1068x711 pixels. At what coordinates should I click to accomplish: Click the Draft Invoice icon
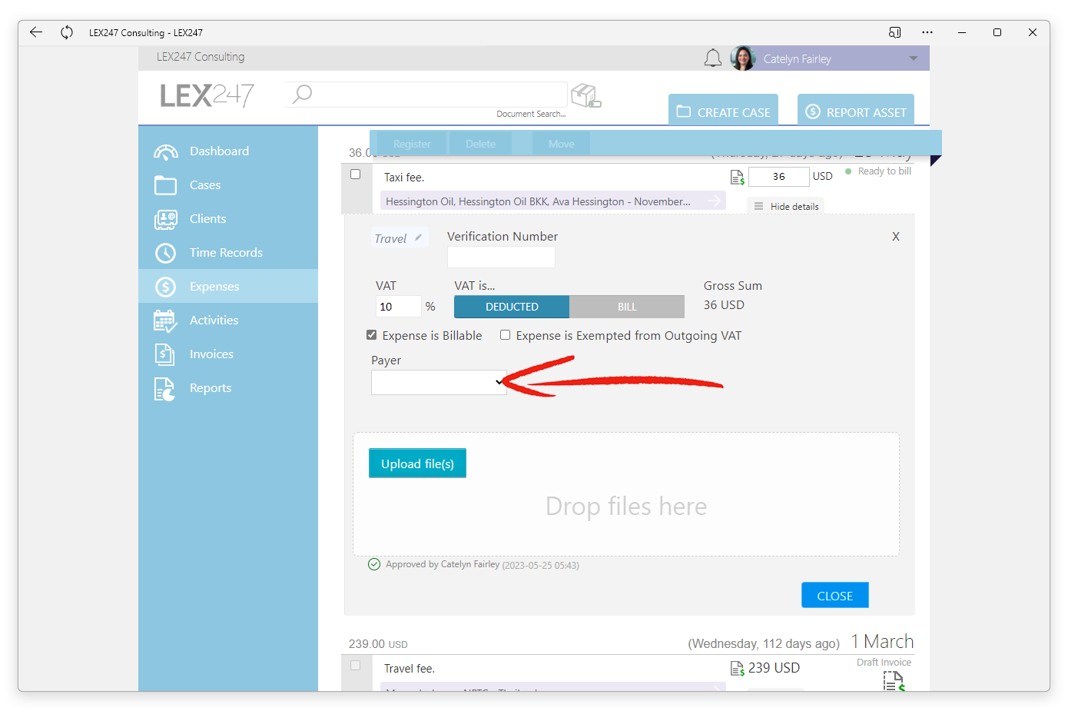pos(894,681)
